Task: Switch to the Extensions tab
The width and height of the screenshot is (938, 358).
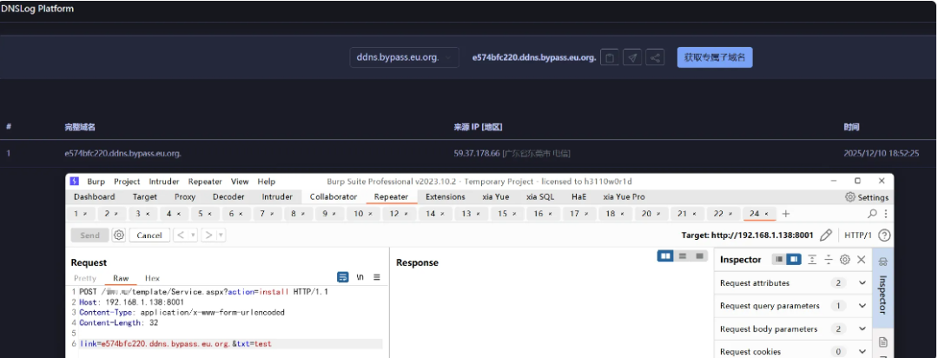Action: click(x=445, y=197)
